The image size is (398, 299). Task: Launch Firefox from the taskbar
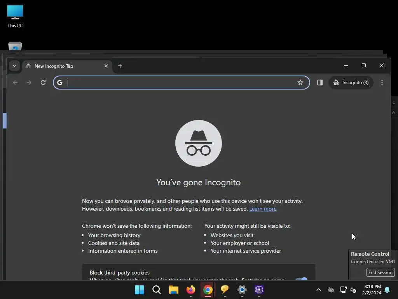(x=190, y=290)
